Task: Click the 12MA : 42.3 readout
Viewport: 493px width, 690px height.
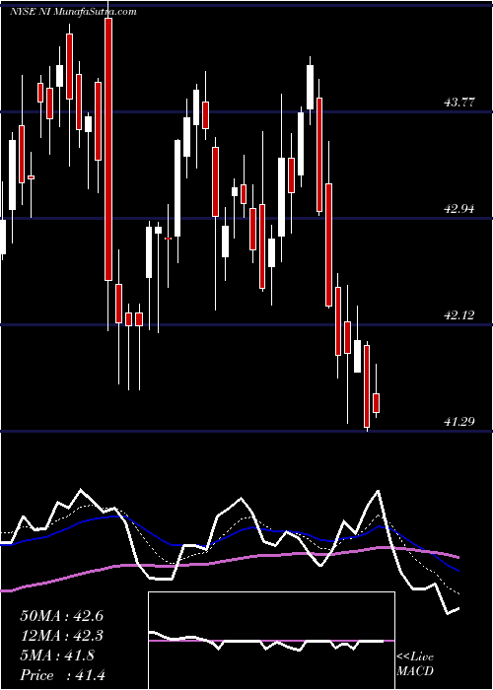Action: [x=61, y=636]
